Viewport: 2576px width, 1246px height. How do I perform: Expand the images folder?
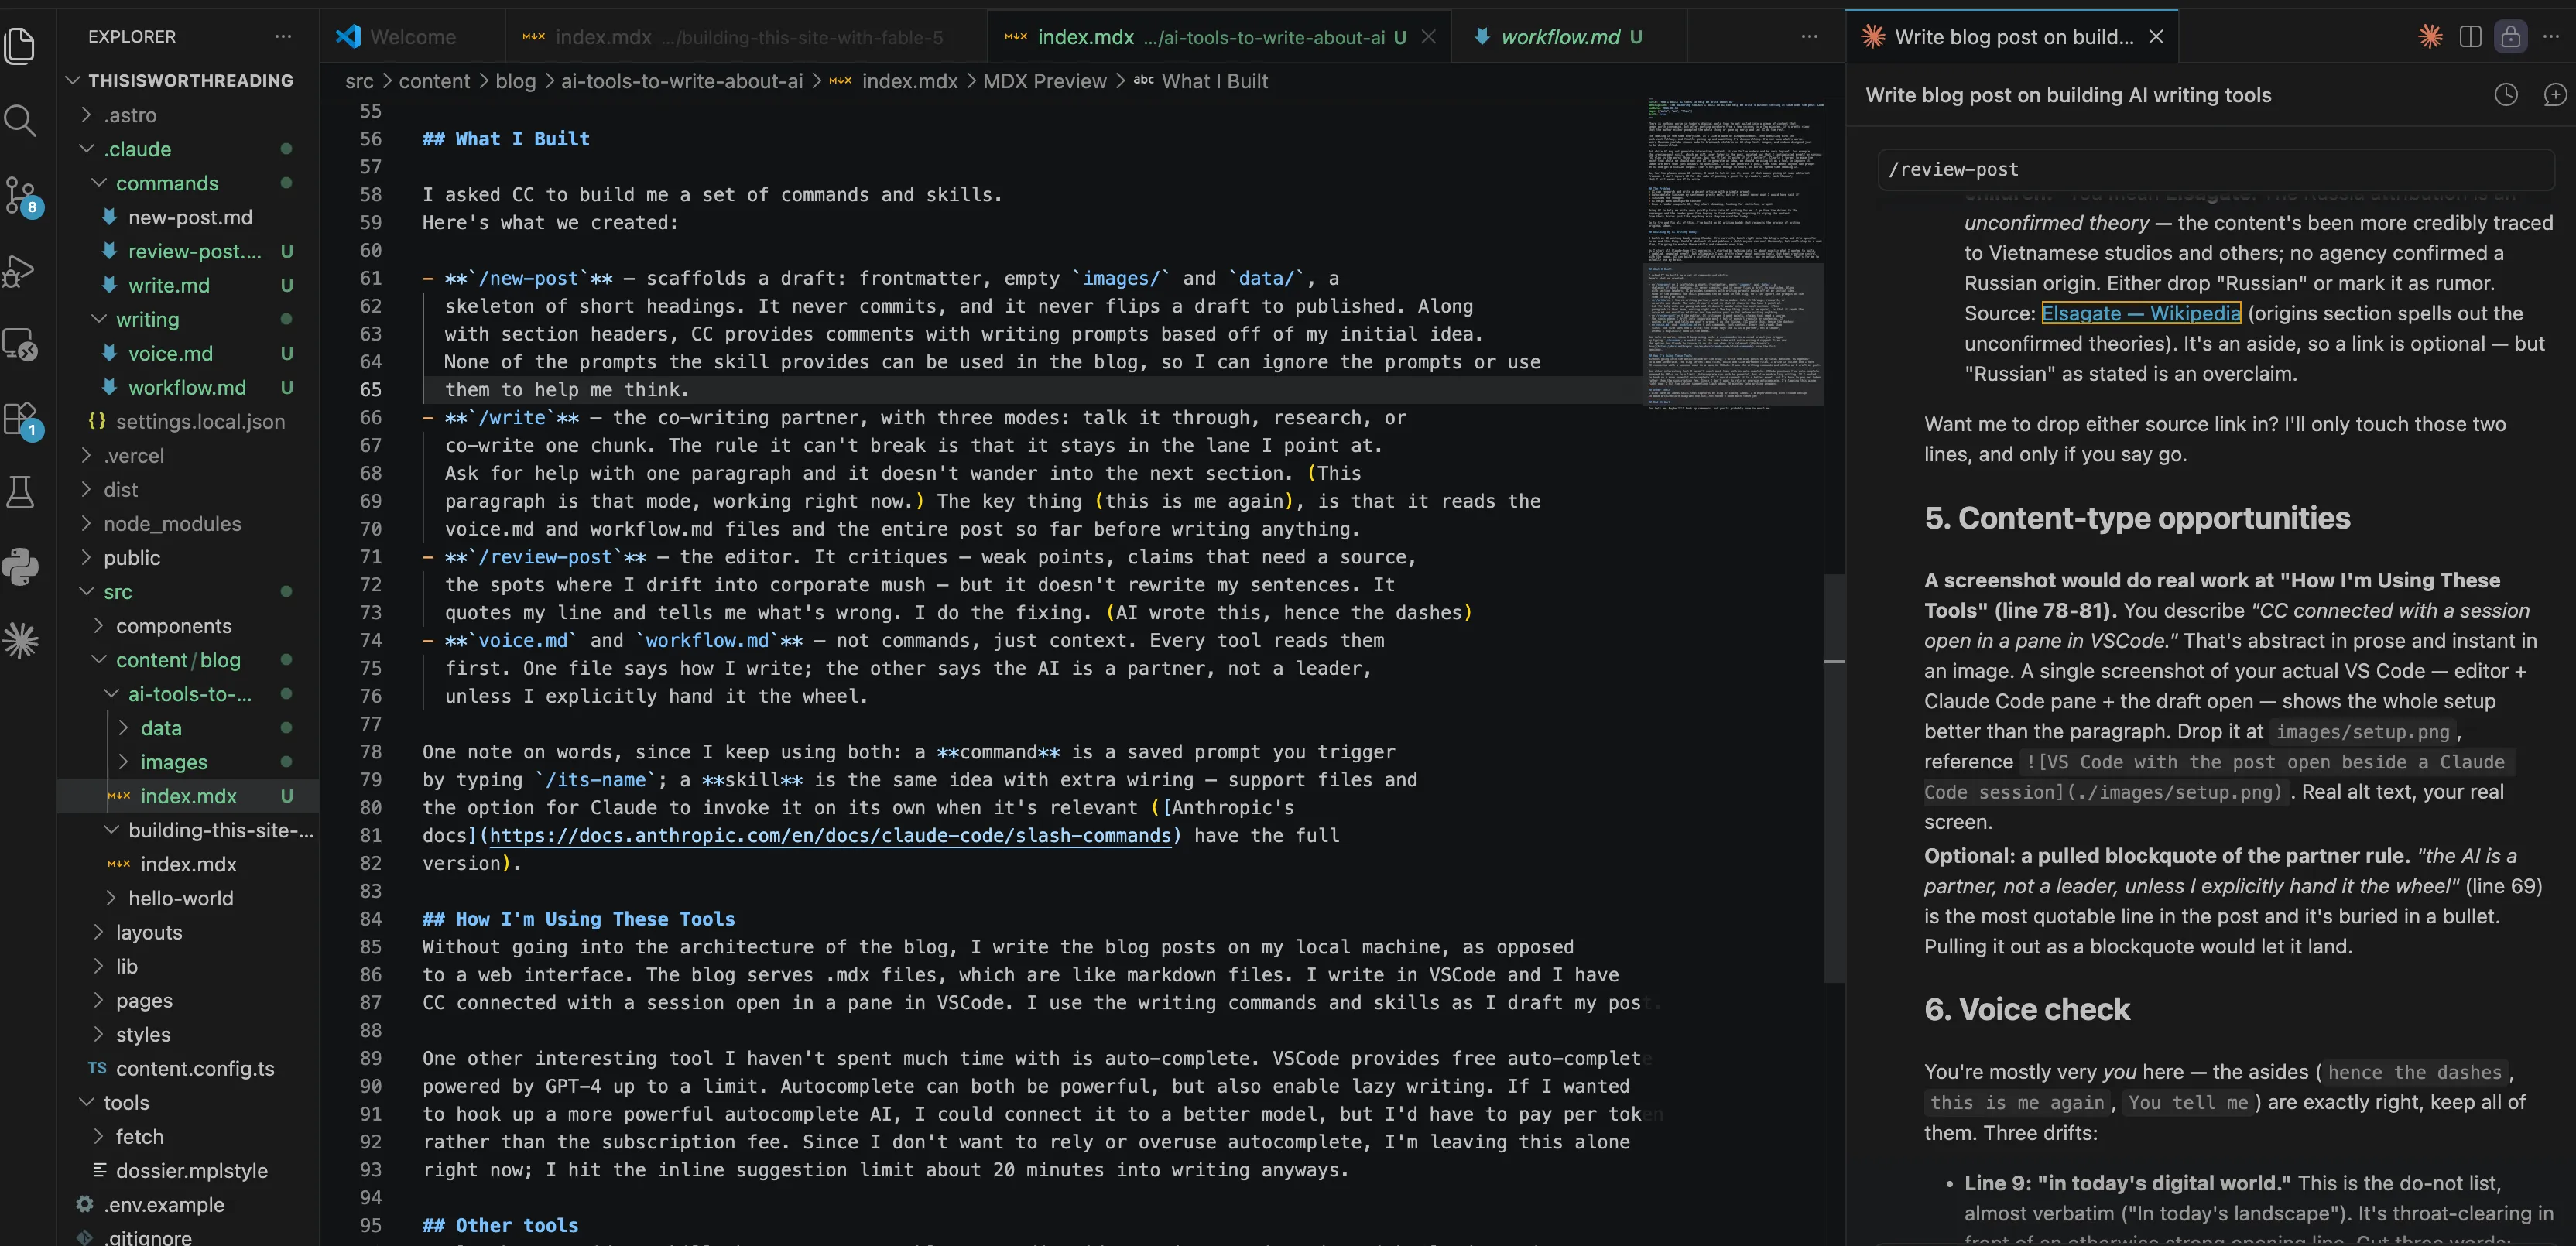[188, 761]
